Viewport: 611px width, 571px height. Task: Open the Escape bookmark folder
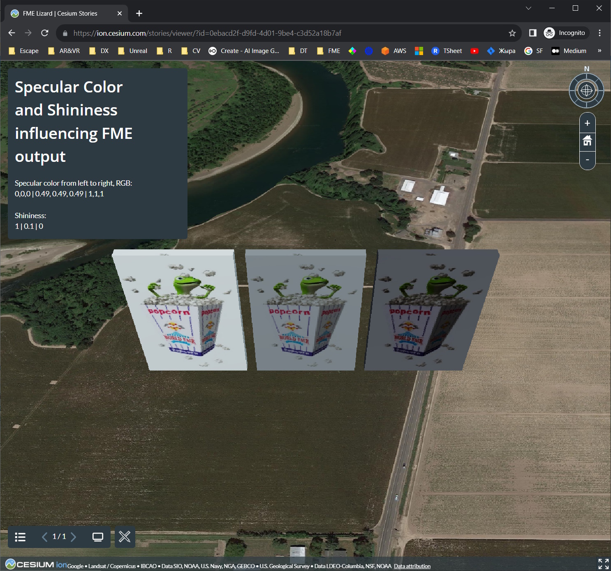[x=24, y=51]
